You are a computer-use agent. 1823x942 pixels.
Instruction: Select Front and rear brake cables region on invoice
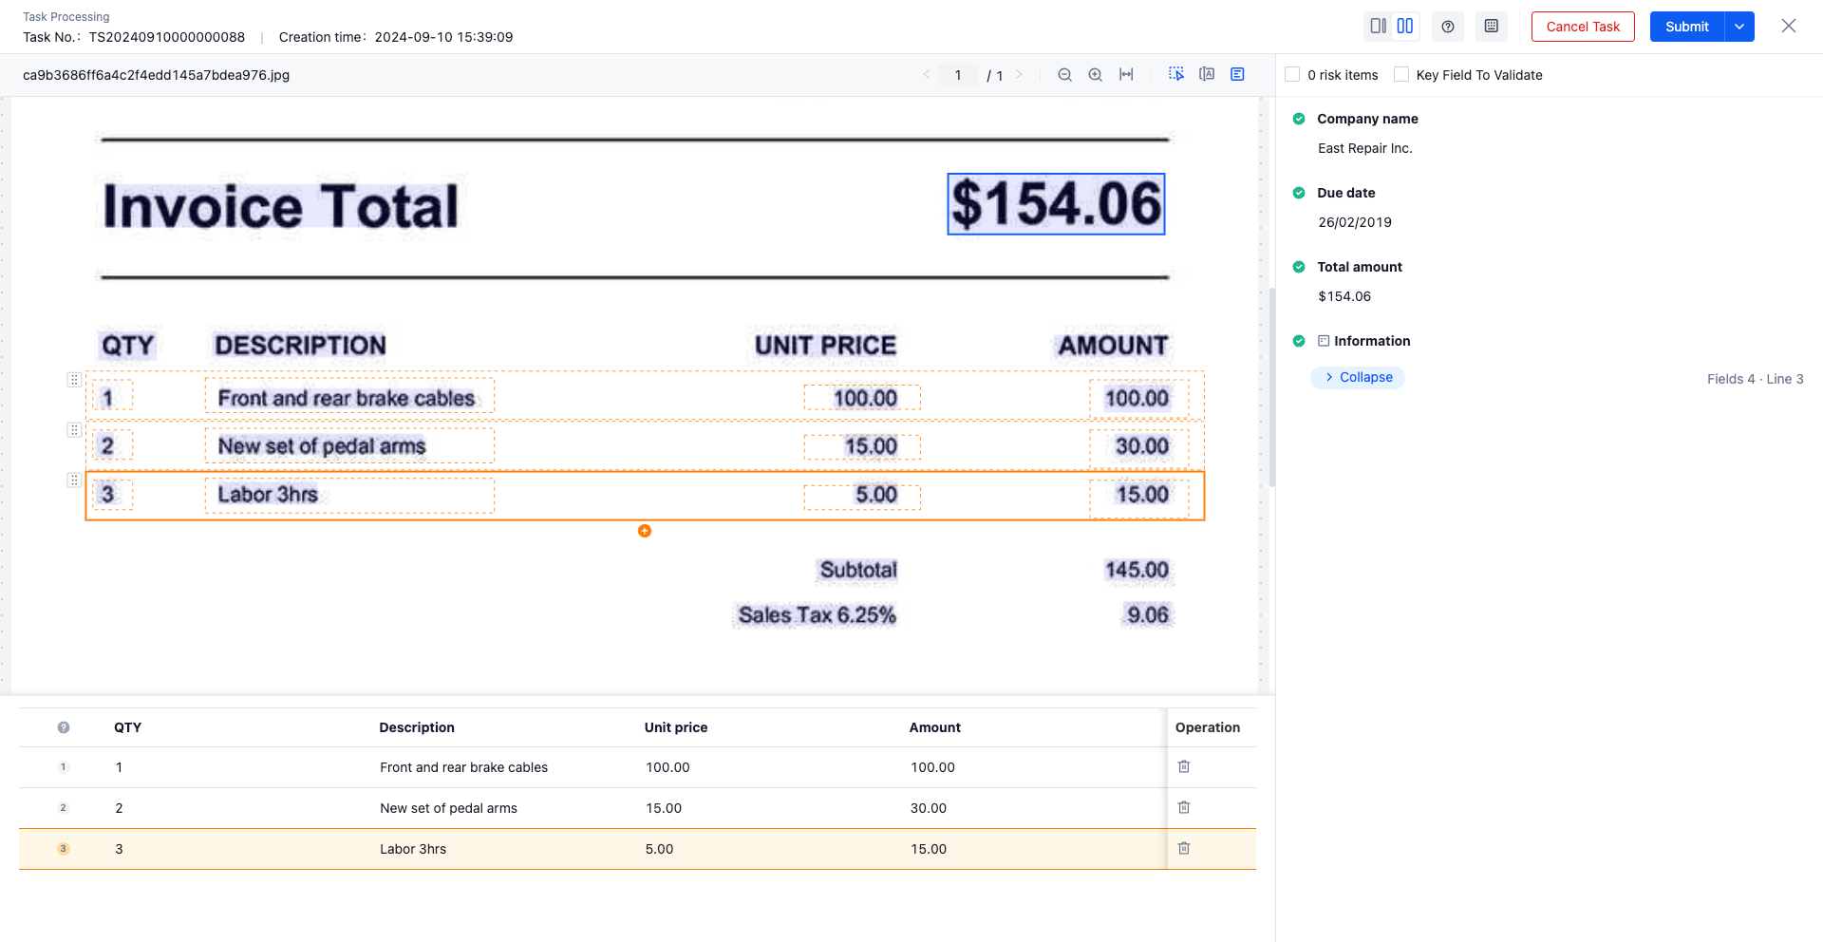(349, 396)
